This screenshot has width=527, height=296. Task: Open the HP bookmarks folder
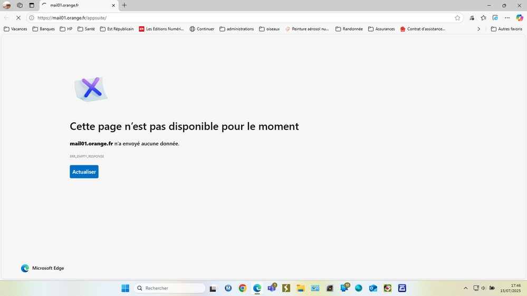click(66, 29)
